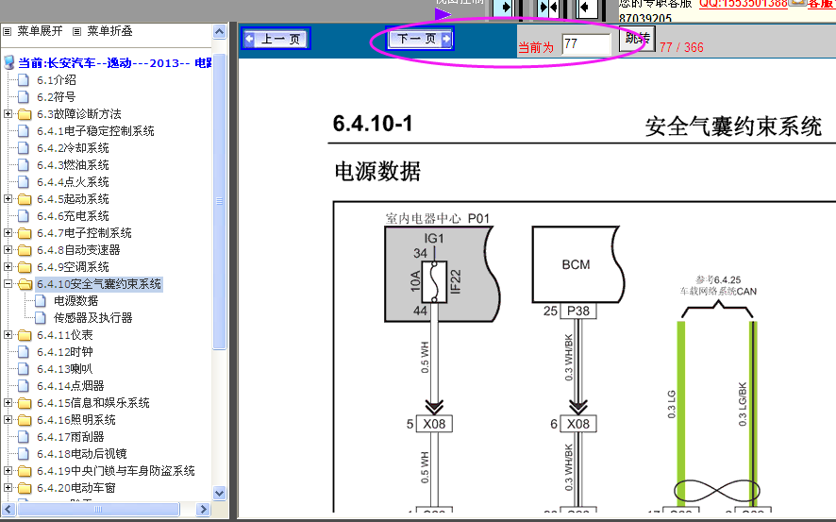Click 菜单折叠 to collapse all menus
Screen dimensions: 836x522
[x=109, y=31]
